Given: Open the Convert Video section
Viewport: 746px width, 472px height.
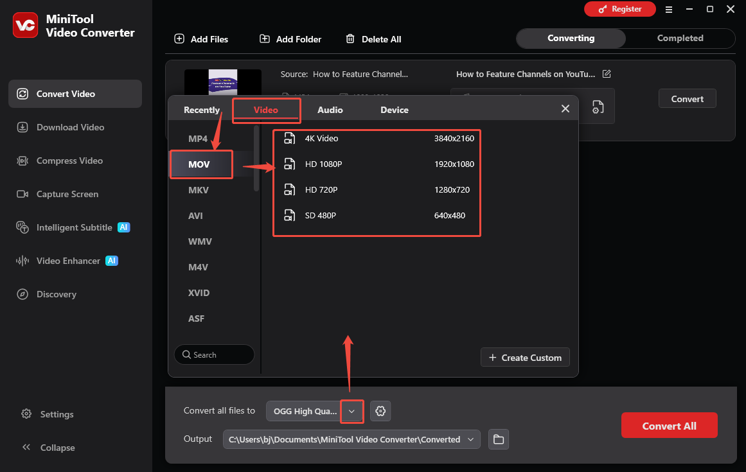Looking at the screenshot, I should click(x=75, y=94).
